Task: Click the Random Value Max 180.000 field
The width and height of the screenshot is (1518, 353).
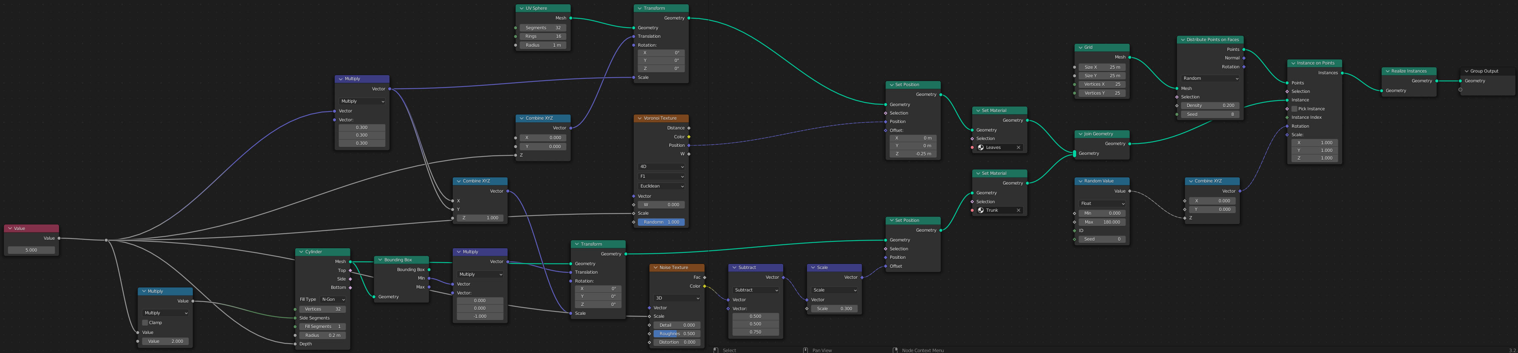Action: (1102, 222)
